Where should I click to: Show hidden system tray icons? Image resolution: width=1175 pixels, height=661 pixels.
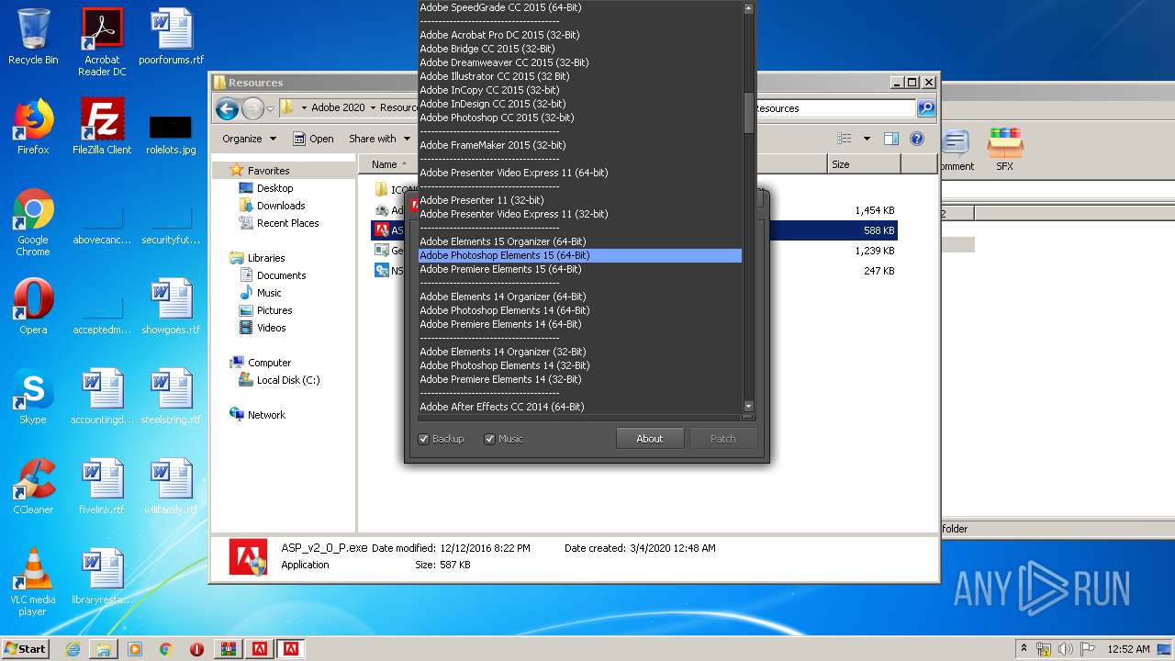tap(1024, 649)
